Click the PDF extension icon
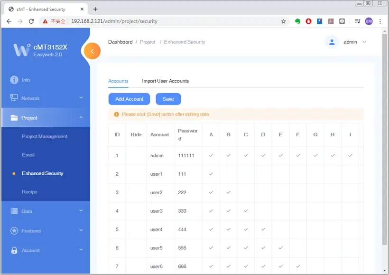 pos(331,21)
